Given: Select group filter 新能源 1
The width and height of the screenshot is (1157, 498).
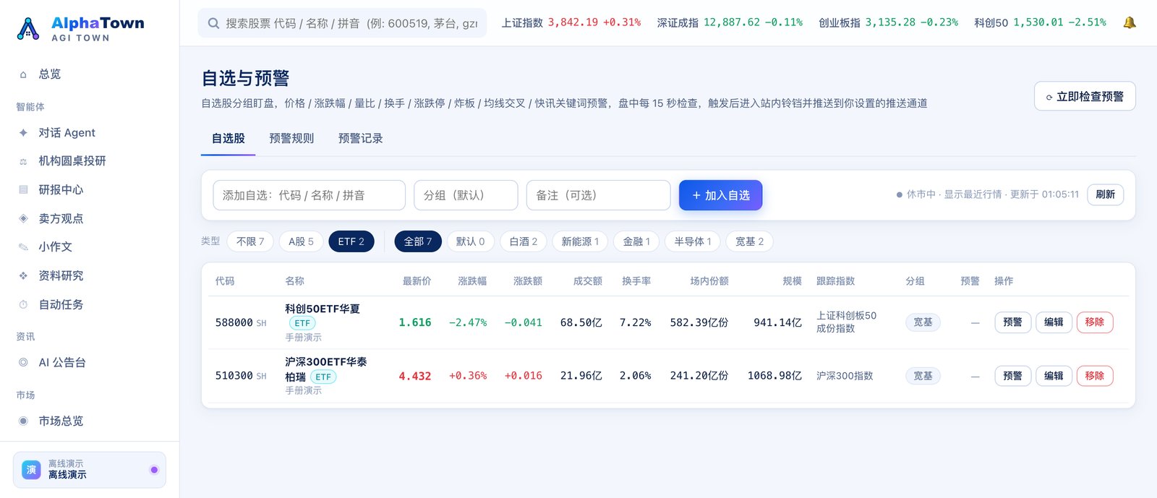Looking at the screenshot, I should tap(580, 241).
